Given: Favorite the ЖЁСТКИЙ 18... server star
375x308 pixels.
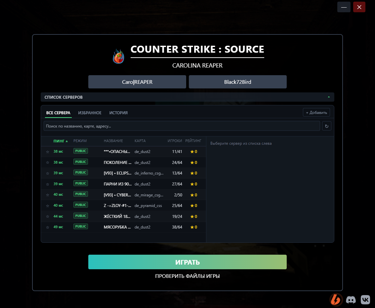Looking at the screenshot, I should (x=48, y=217).
